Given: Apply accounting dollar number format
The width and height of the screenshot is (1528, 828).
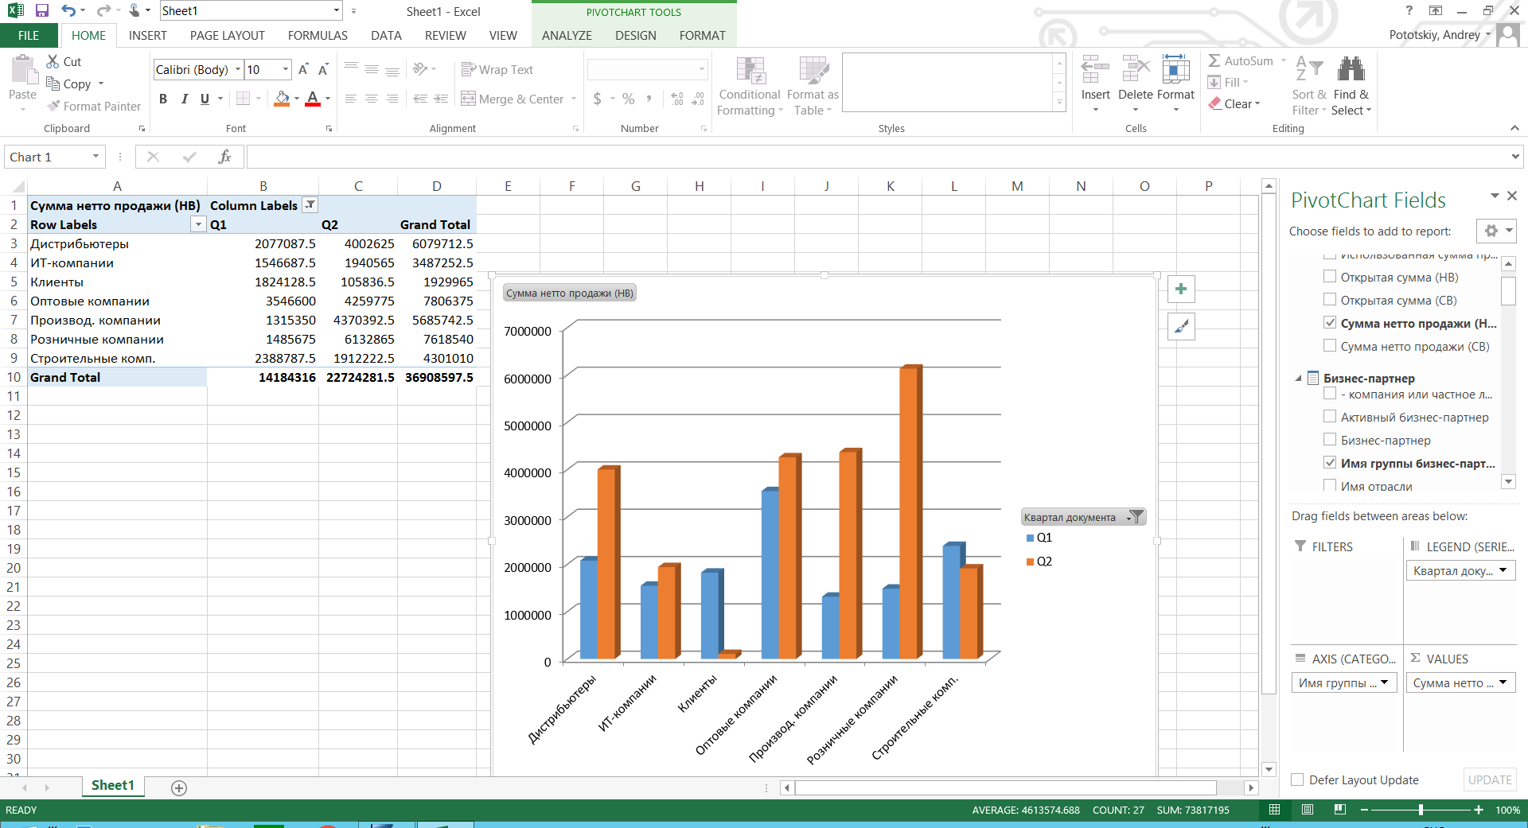Looking at the screenshot, I should [598, 99].
